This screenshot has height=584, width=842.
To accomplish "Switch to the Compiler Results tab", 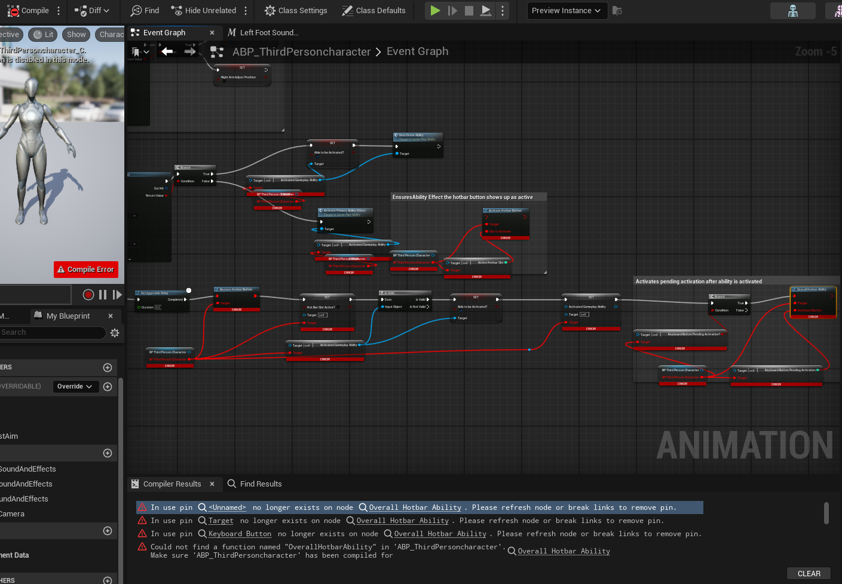I will 172,484.
